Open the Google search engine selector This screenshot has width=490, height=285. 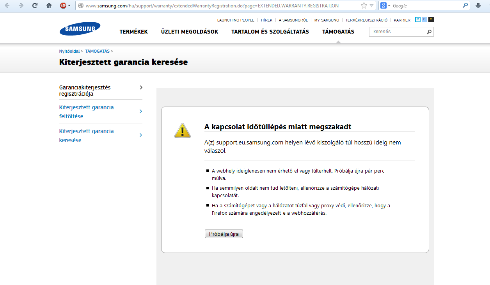coord(385,5)
